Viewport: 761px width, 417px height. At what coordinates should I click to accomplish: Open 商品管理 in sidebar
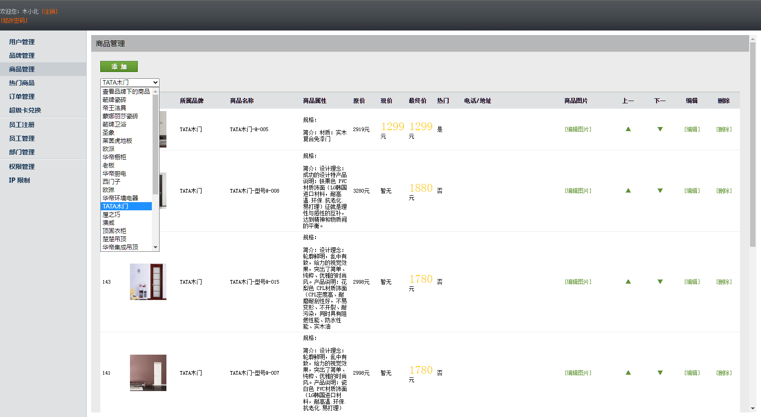22,69
